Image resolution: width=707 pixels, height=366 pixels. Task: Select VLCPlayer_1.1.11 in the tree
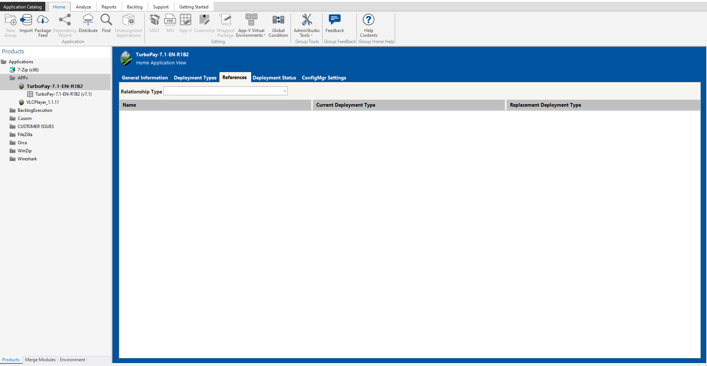(x=42, y=102)
